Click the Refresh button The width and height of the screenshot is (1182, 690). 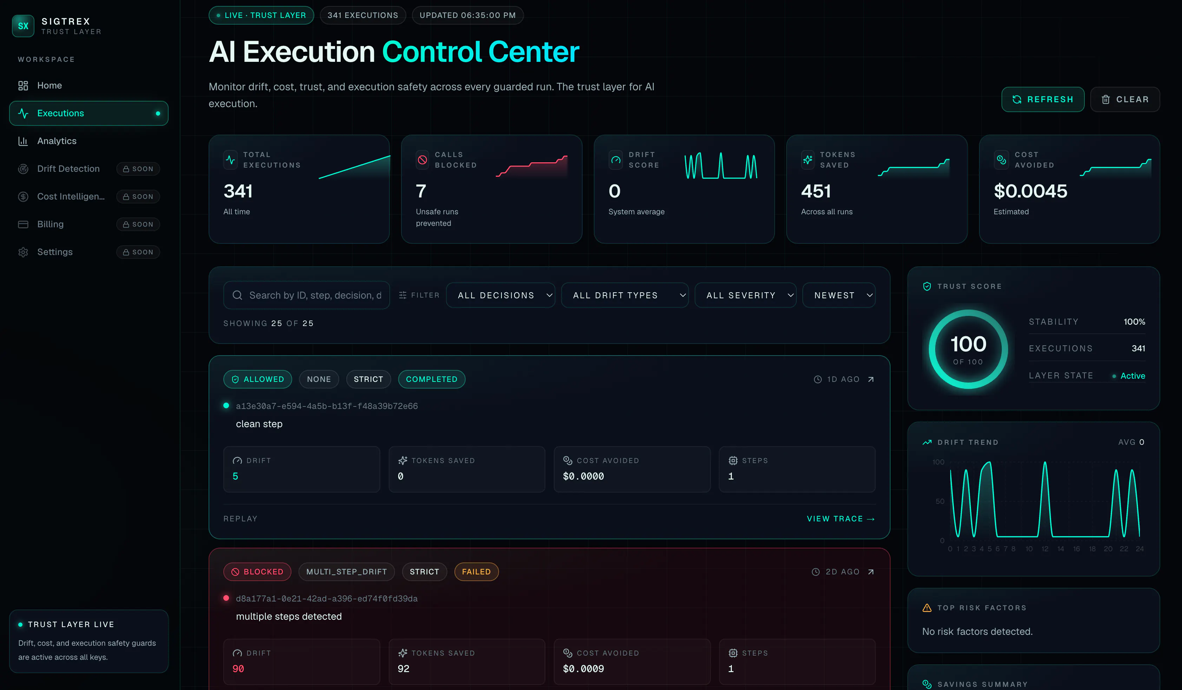(1043, 99)
